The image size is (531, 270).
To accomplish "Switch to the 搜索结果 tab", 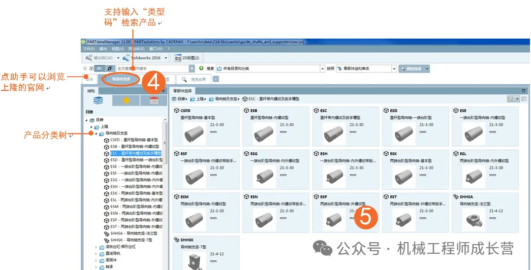I will point(194,80).
